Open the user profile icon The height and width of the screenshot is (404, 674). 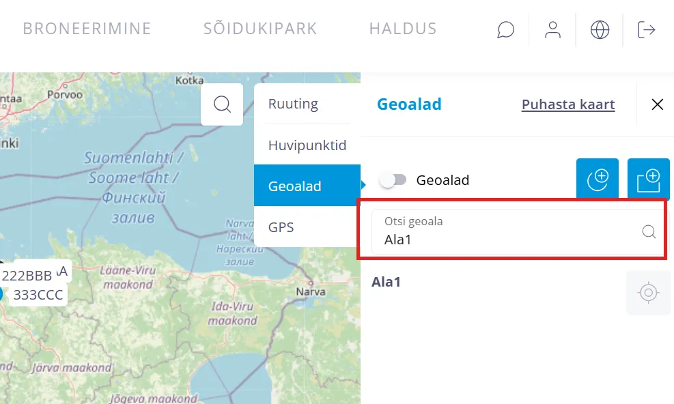(x=552, y=30)
